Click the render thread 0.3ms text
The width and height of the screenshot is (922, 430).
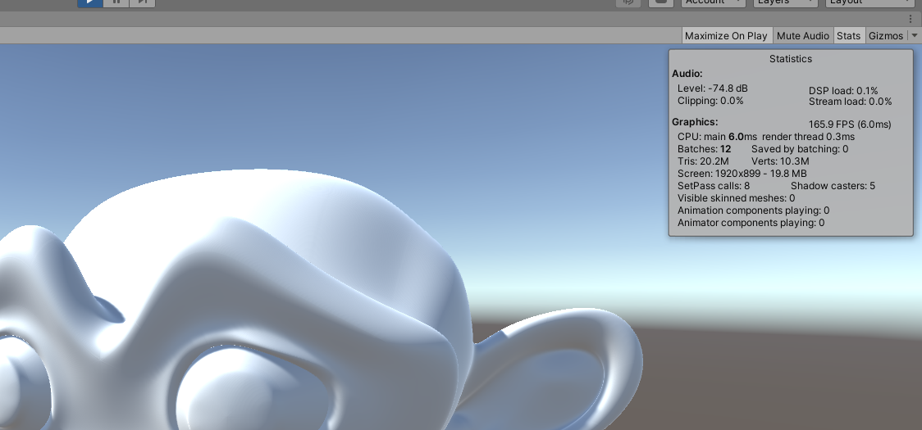click(809, 137)
